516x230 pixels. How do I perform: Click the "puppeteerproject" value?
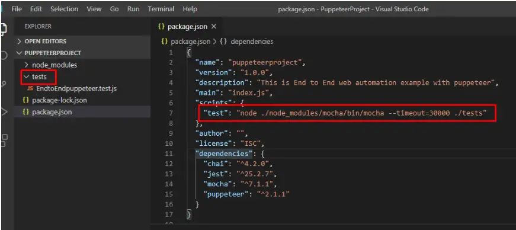267,62
